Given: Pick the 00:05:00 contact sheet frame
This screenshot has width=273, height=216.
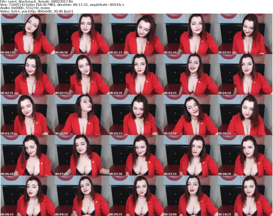Looking at the screenshot, I should [x=82, y=115].
